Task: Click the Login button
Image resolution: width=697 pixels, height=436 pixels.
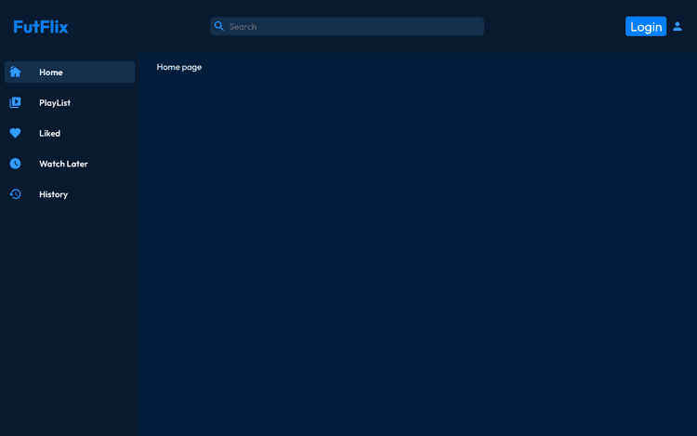Action: (x=646, y=27)
